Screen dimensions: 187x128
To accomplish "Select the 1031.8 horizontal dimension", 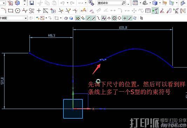I will click(x=123, y=28).
